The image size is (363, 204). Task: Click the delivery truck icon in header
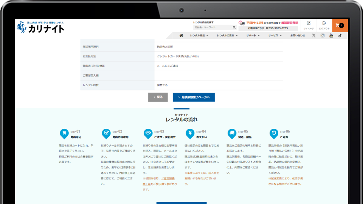point(242,23)
